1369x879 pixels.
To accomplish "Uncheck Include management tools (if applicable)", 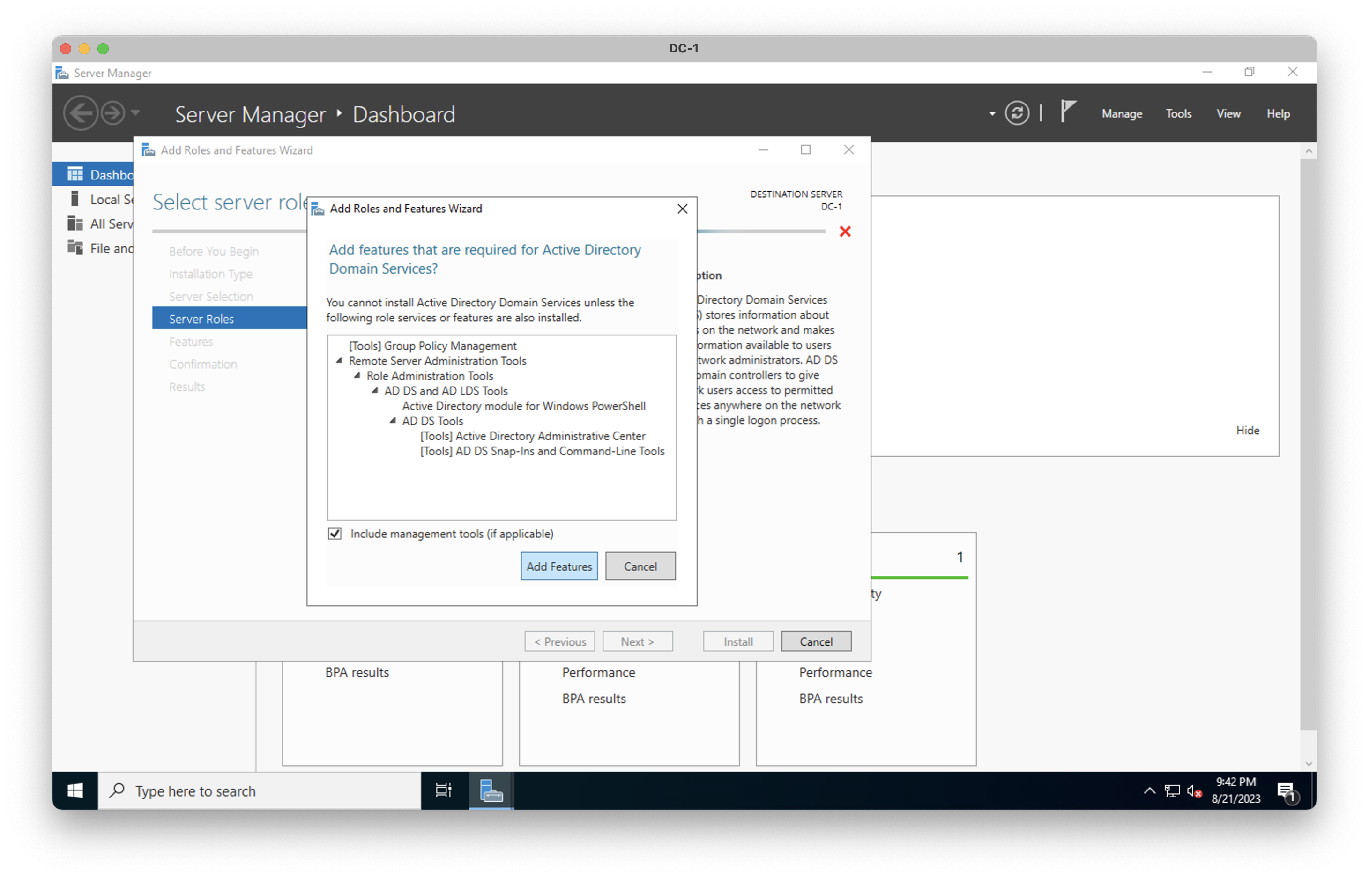I will [335, 533].
